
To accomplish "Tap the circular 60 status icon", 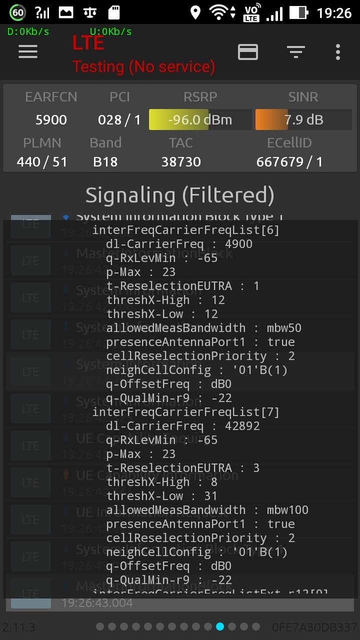I will pos(18,12).
